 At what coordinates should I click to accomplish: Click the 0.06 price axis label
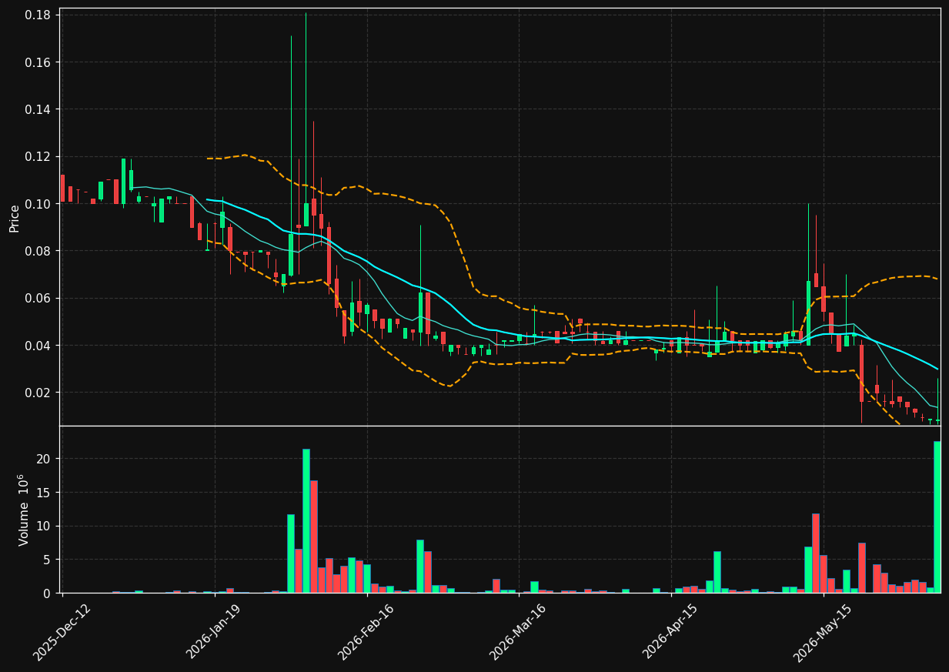(x=38, y=299)
